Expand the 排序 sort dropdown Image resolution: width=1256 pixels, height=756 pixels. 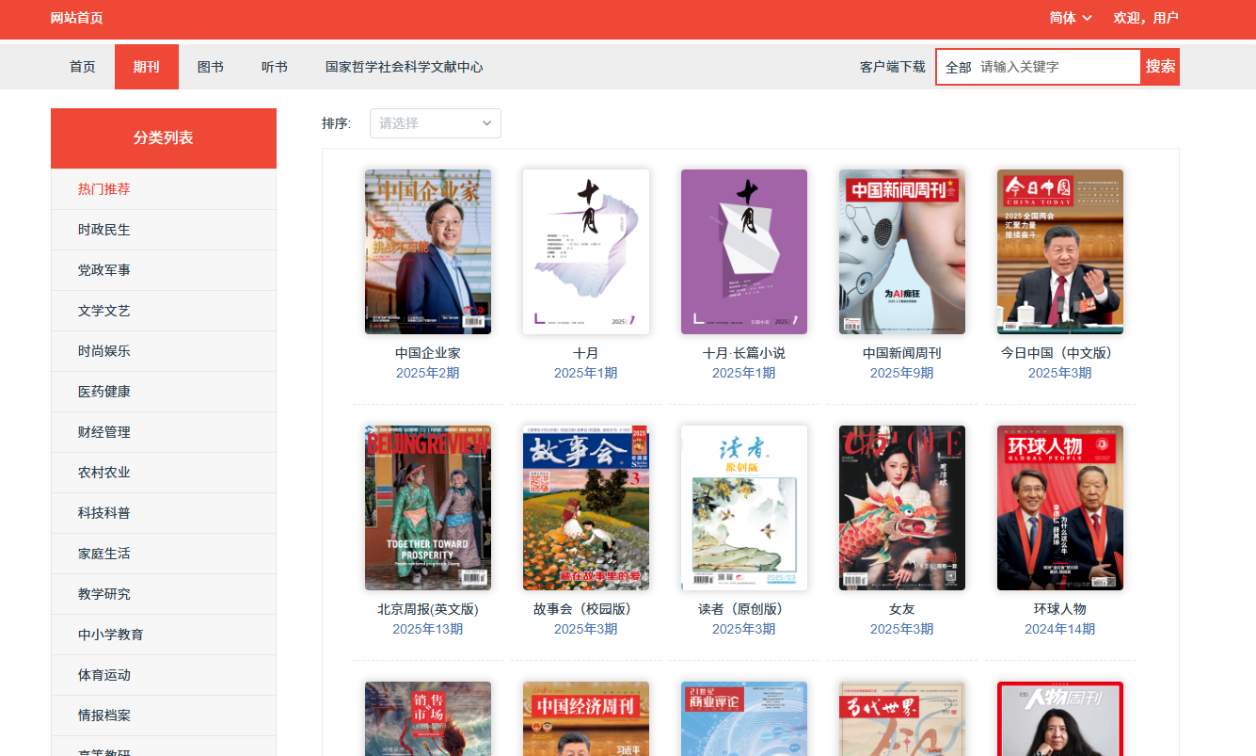[435, 123]
